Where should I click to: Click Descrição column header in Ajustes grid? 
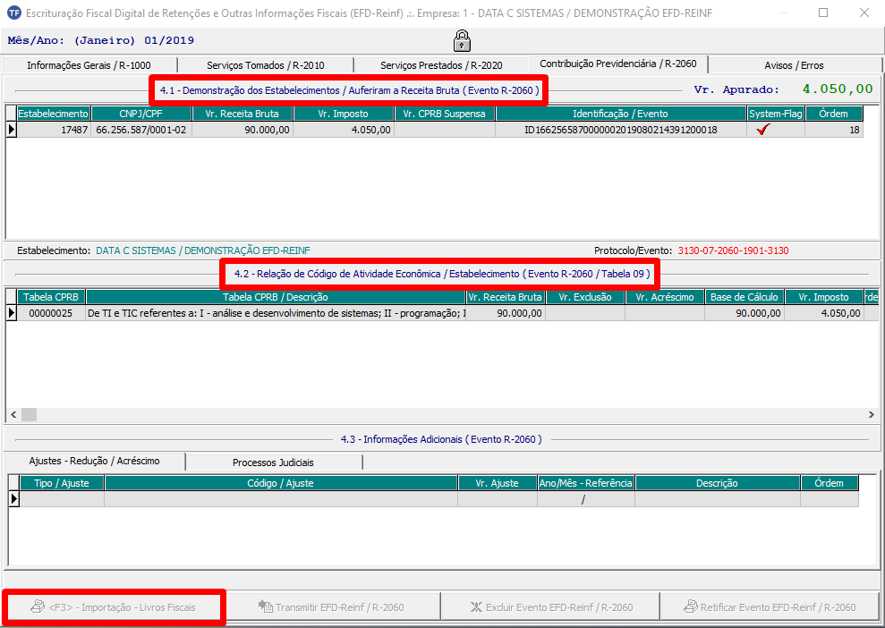click(718, 483)
